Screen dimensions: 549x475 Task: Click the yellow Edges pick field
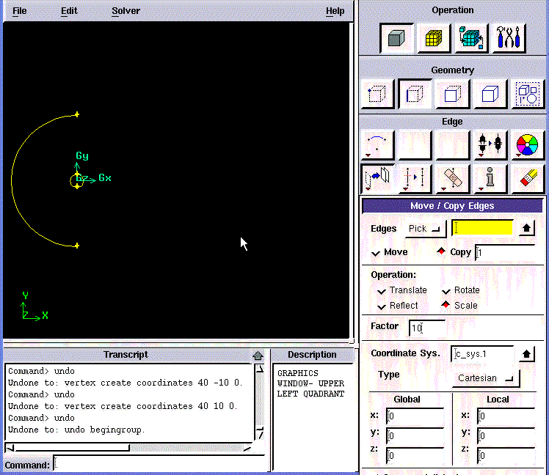pyautogui.click(x=482, y=228)
